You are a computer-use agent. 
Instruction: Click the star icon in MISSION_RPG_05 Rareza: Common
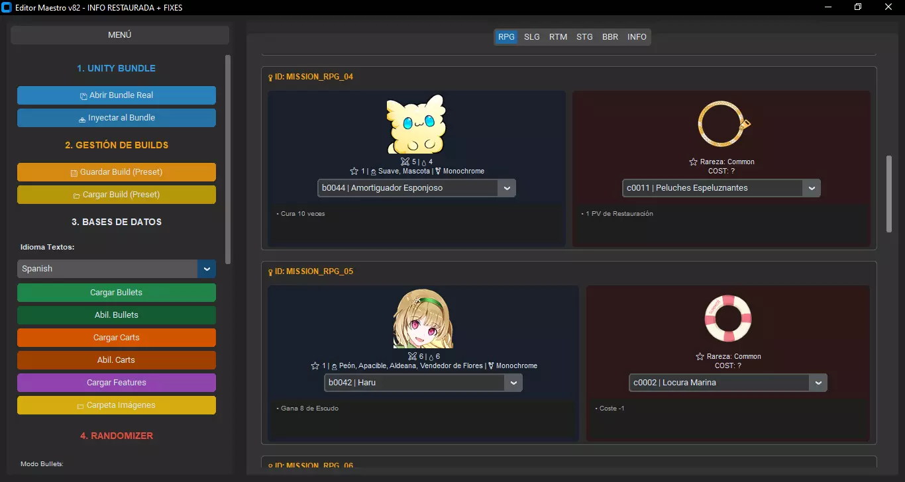click(x=700, y=357)
